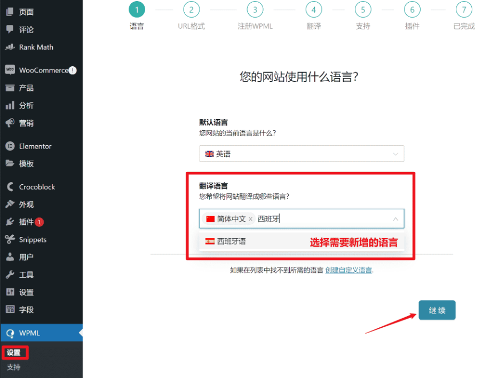
Task: Switch to step 4 翻译 in the wizard
Action: pyautogui.click(x=313, y=10)
